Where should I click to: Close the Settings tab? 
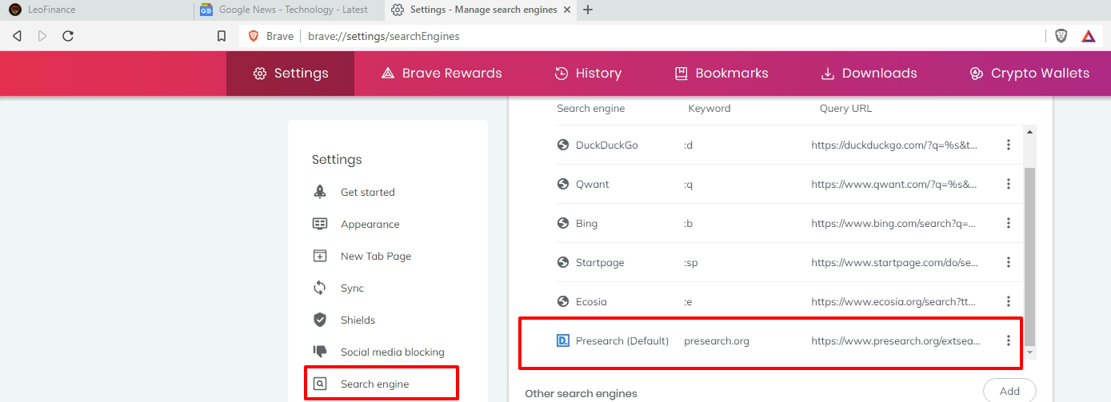567,10
